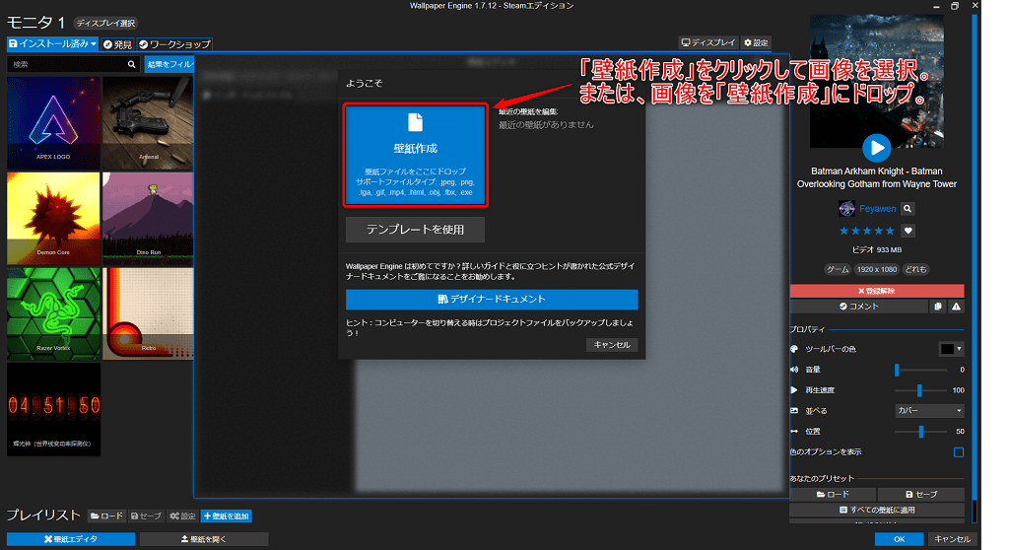Image resolution: width=1009 pixels, height=550 pixels.
Task: Click 結果をフィルタ filter button
Action: coord(169,64)
